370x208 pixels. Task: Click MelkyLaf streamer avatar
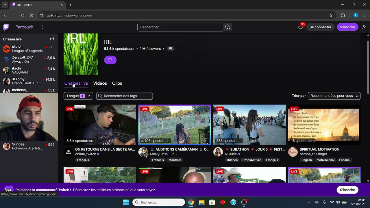(x=143, y=152)
